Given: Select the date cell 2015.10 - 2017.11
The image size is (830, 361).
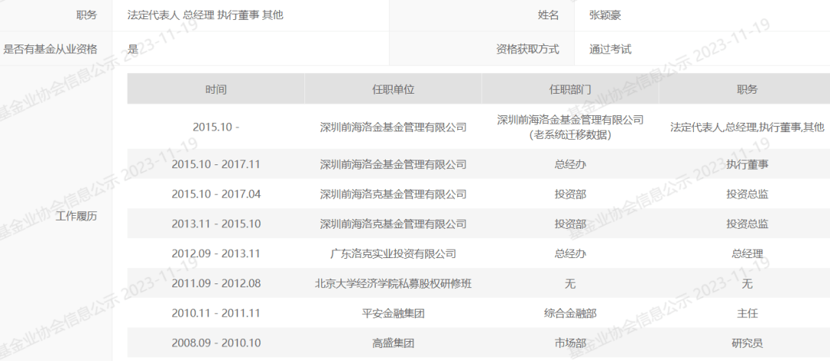Looking at the screenshot, I should coord(216,164).
